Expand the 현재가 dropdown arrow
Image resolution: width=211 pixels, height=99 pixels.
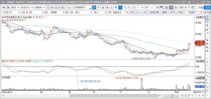coord(201,13)
